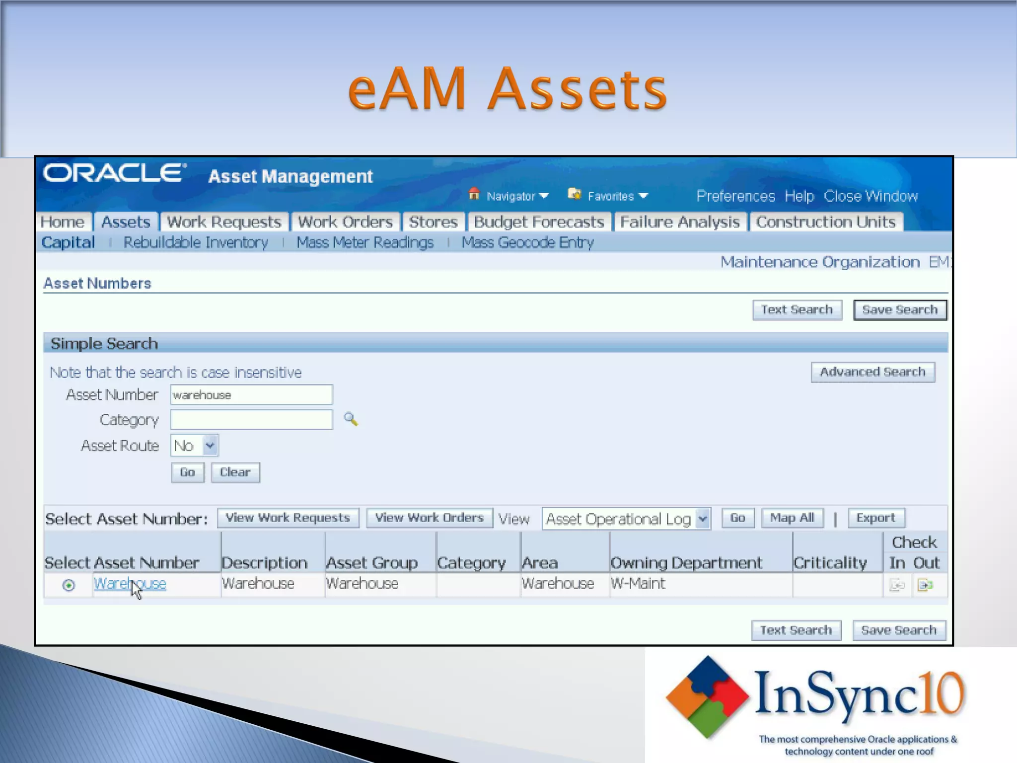1017x763 pixels.
Task: Click the Check In icon for Warehouse
Action: point(897,585)
